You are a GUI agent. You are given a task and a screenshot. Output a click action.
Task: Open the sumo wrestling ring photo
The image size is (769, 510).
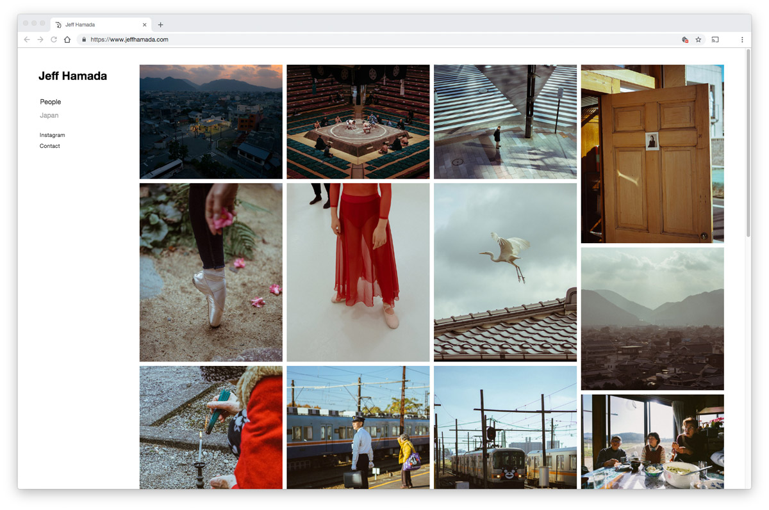(358, 122)
